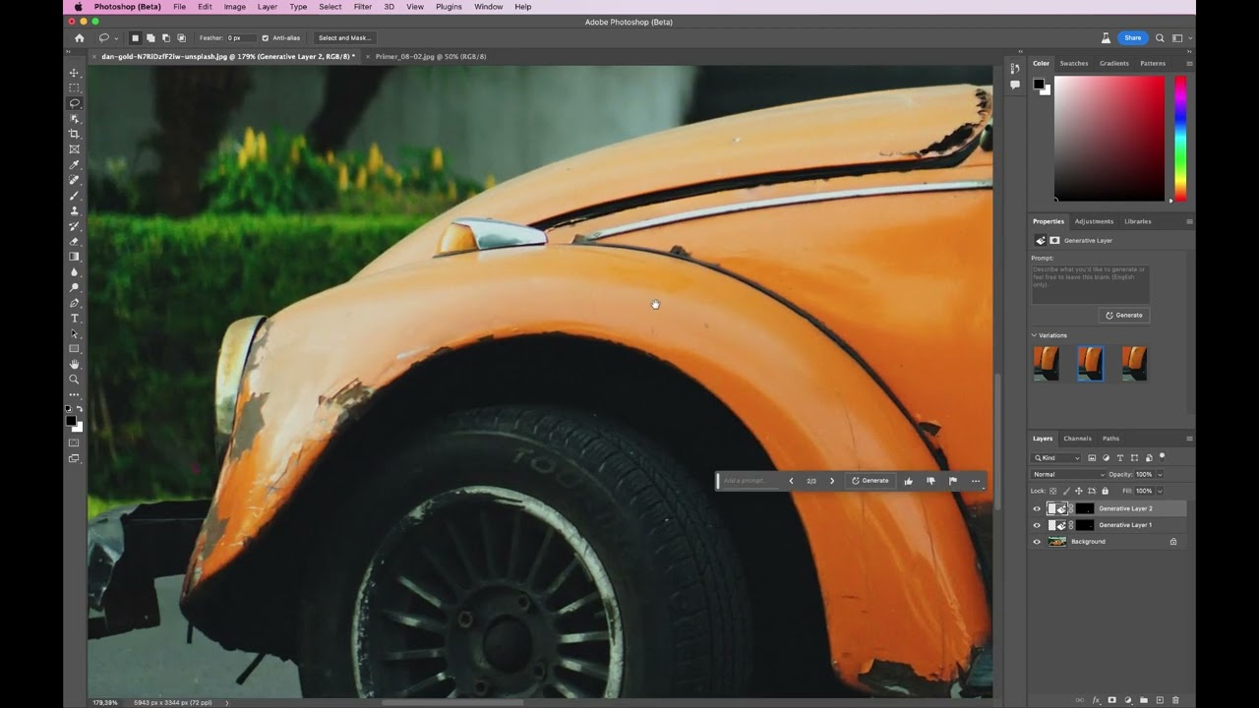This screenshot has height=708, width=1259.
Task: Go to next variation arrow on taskbar
Action: point(832,481)
